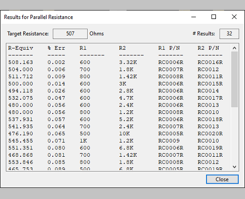Click the % Err value 0.026
The image size is (245, 199).
[56, 91]
